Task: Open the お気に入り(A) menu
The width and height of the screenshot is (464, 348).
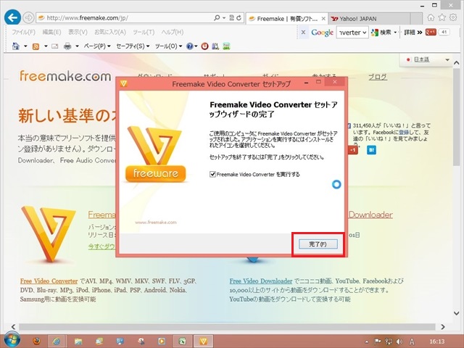Action: (x=108, y=33)
